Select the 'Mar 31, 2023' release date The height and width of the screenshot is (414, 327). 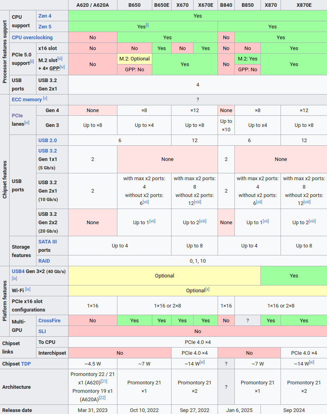[93, 410]
